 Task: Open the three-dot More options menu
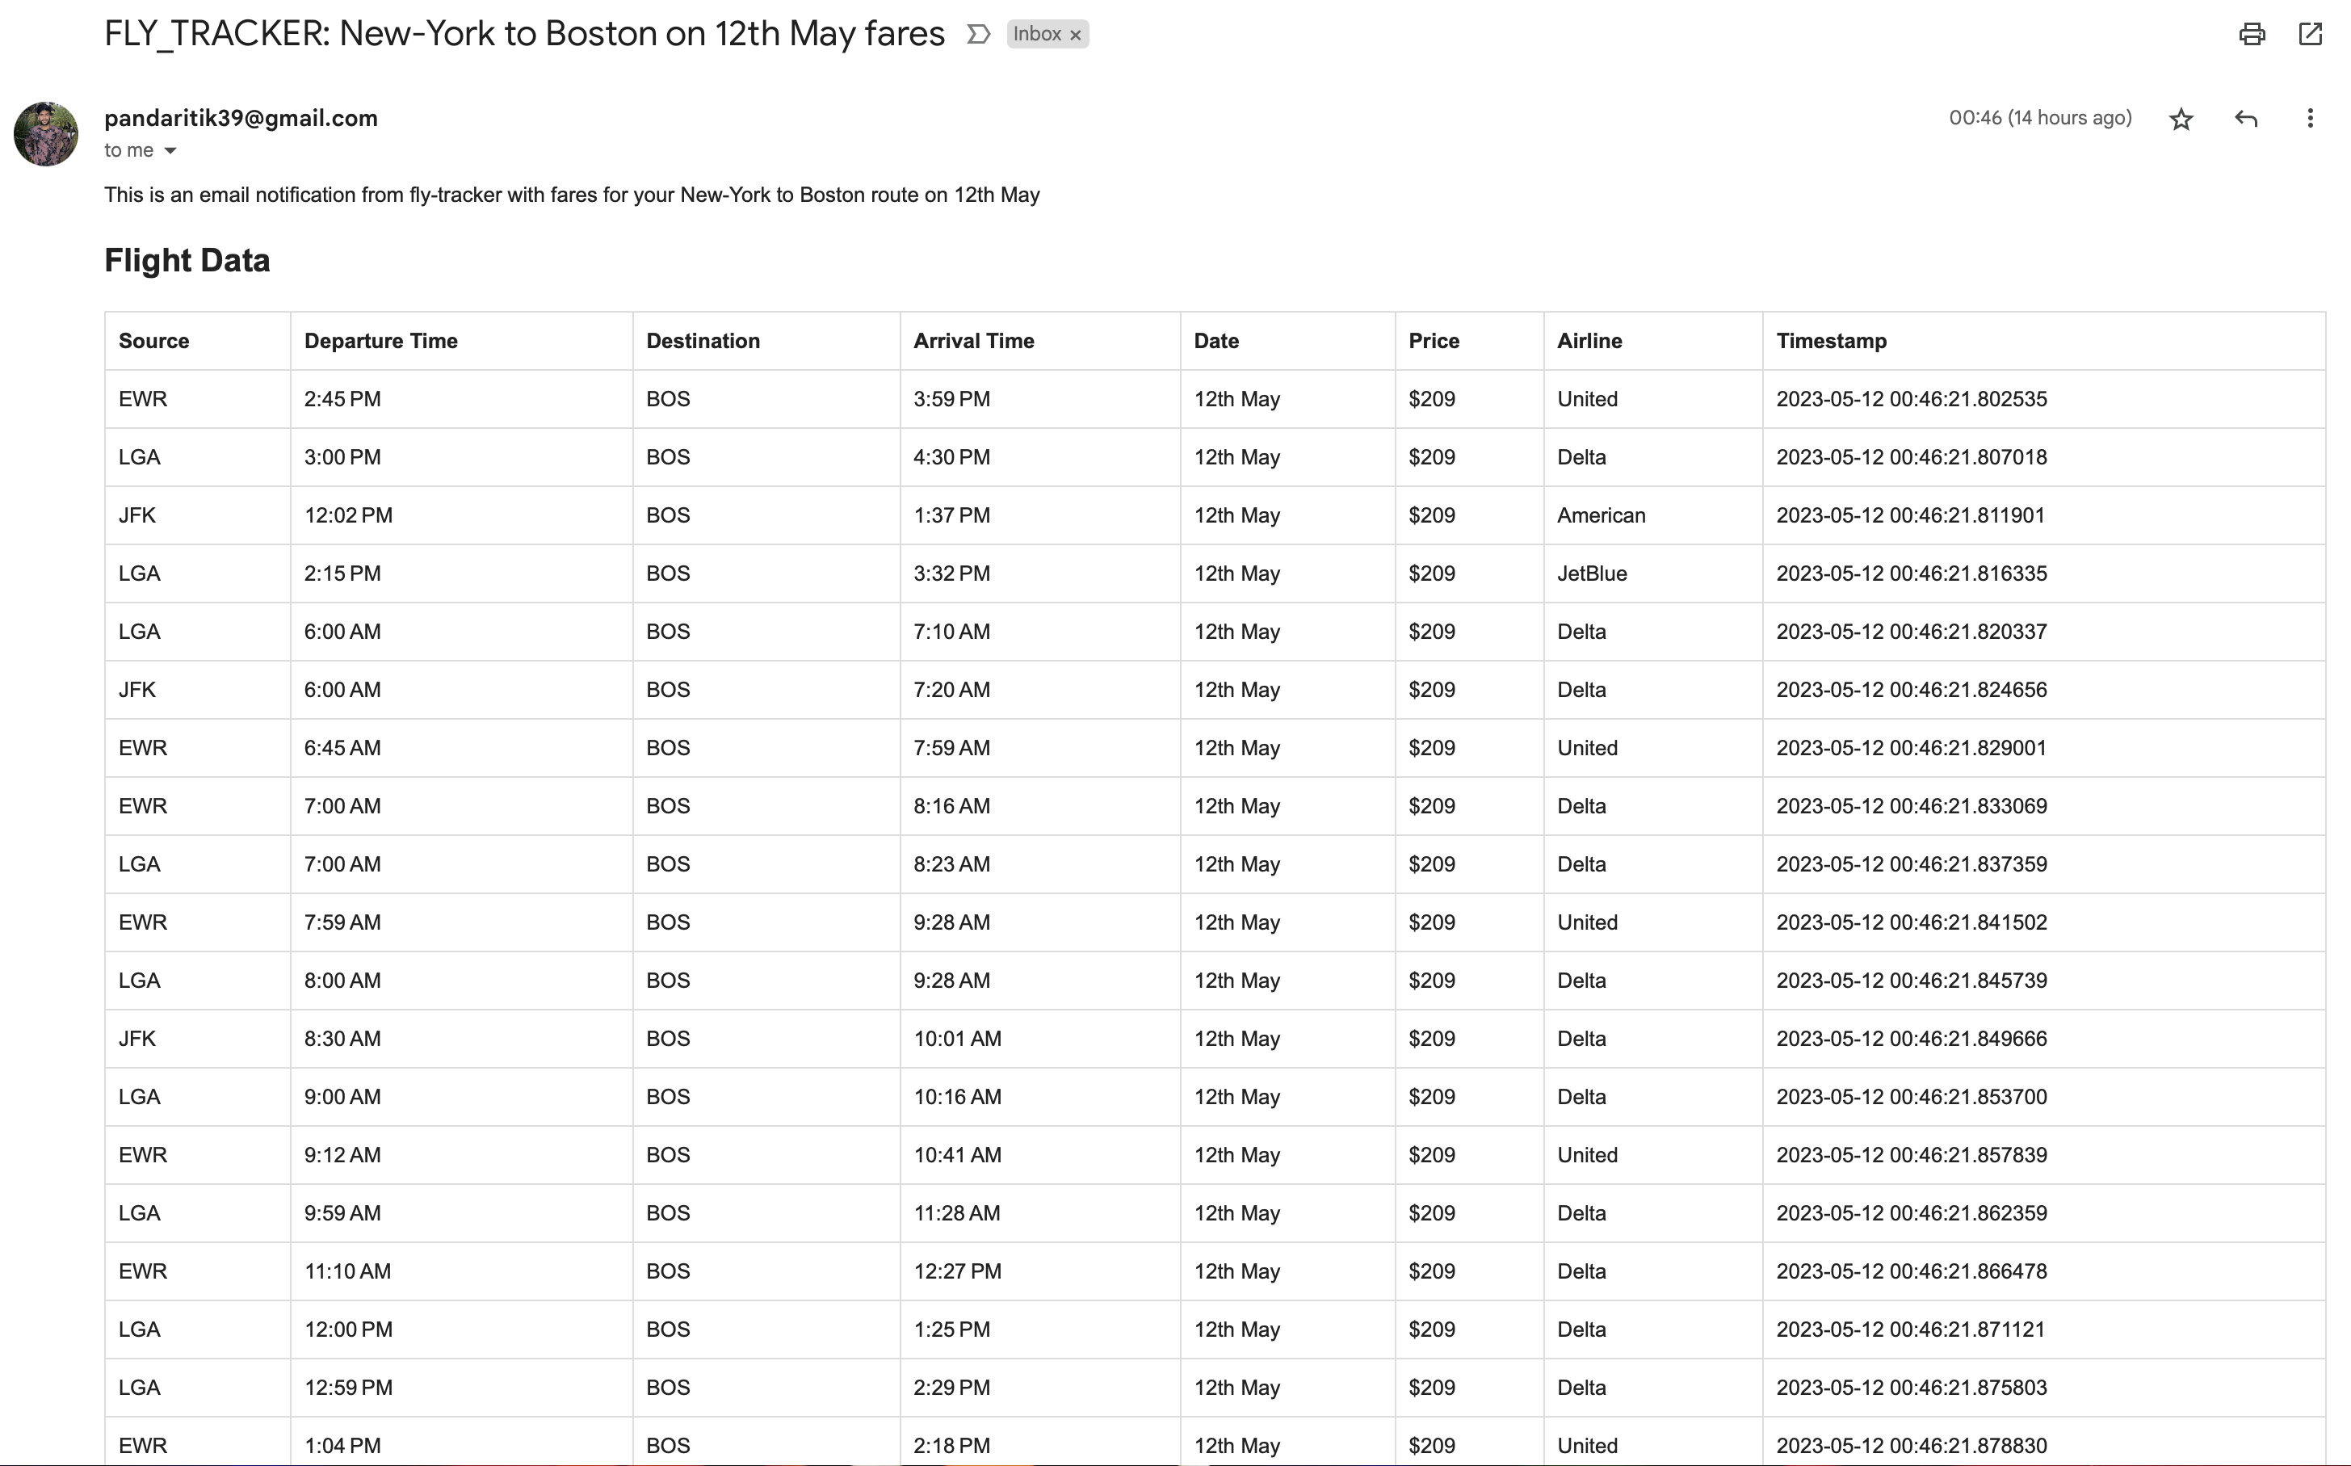point(2311,118)
